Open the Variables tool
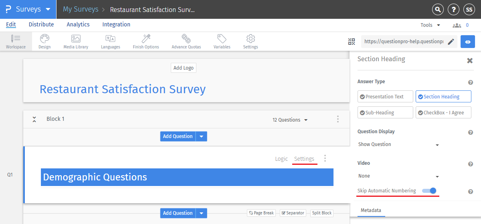Viewport: 481px width, 224px height. point(222,42)
